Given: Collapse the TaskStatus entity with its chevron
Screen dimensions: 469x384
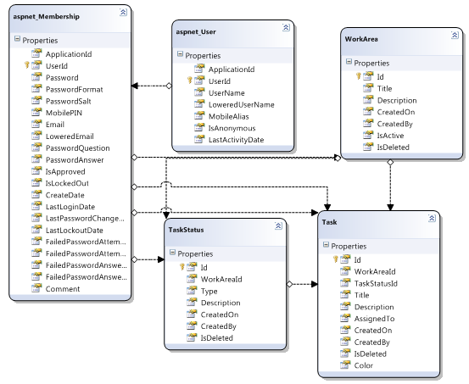Looking at the screenshot, I should (x=278, y=225).
